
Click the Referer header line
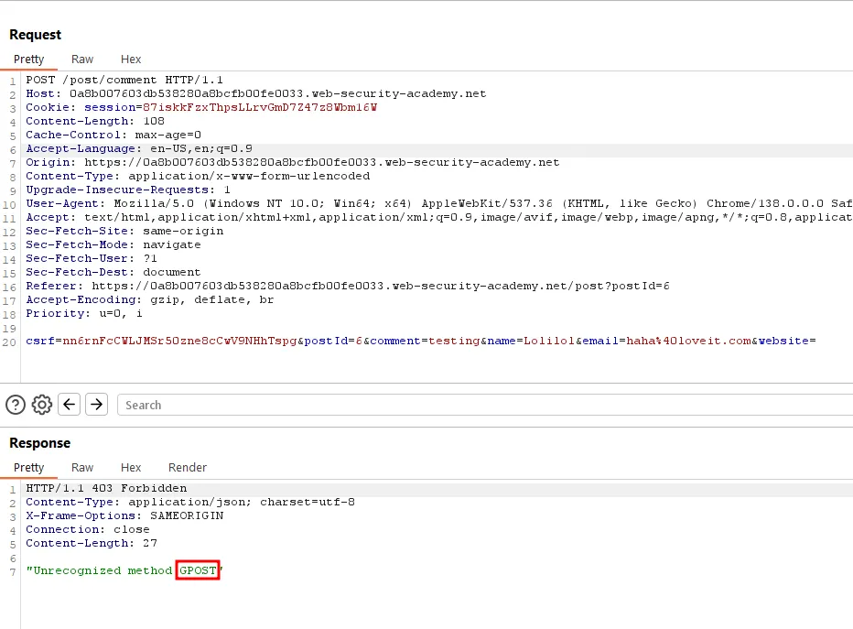[348, 286]
